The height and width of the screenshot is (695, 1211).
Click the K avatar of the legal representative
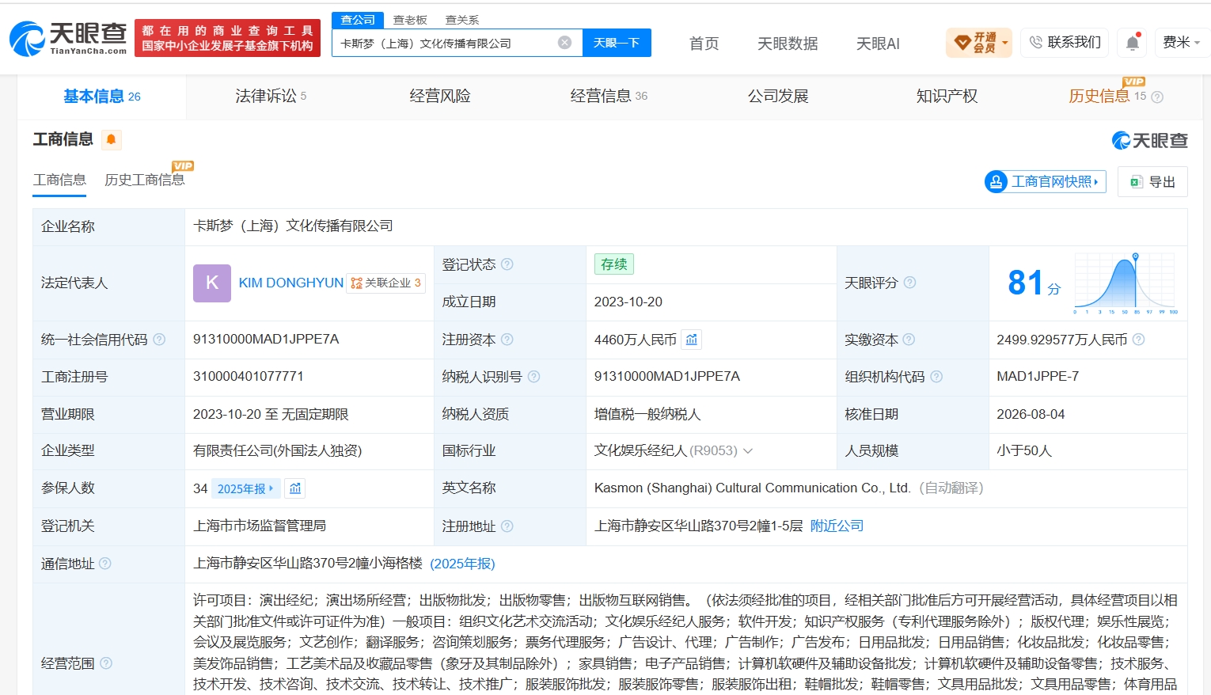click(212, 283)
